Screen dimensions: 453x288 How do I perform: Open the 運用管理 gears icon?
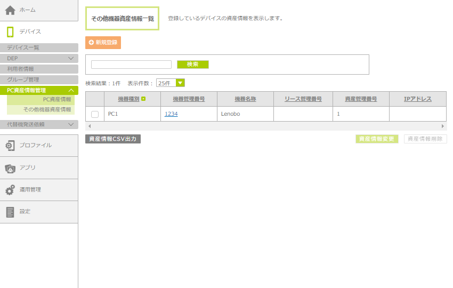(x=10, y=190)
